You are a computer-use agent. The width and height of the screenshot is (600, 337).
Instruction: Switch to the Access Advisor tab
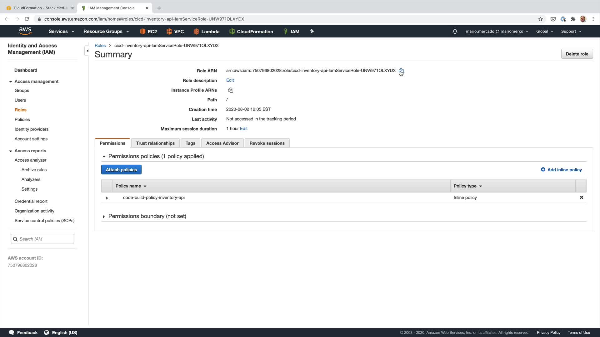pos(222,143)
